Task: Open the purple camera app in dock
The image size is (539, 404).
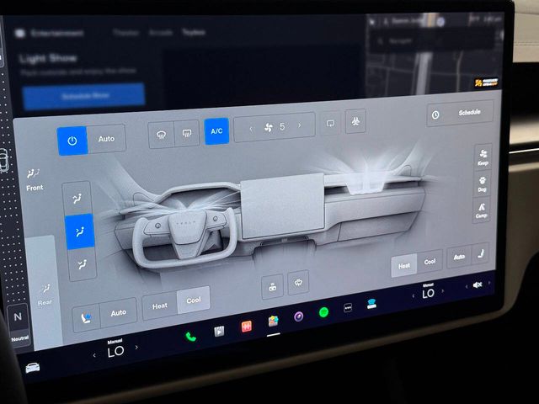Action: click(x=298, y=316)
